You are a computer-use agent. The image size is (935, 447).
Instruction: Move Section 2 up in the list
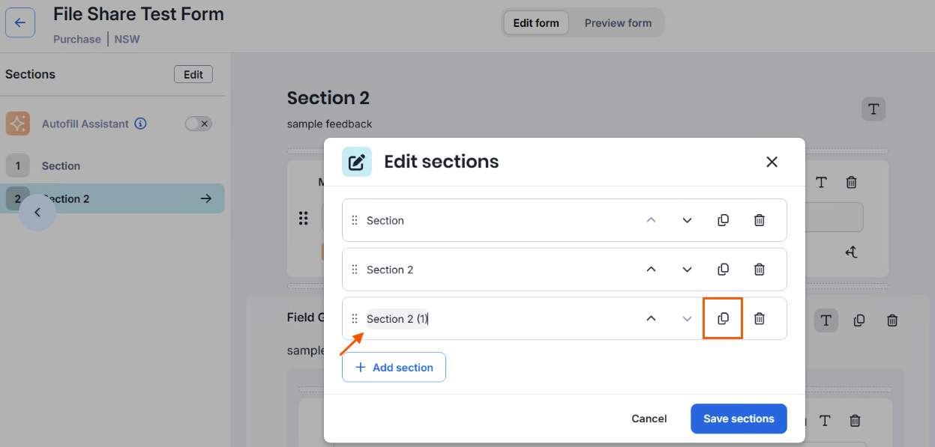(651, 270)
